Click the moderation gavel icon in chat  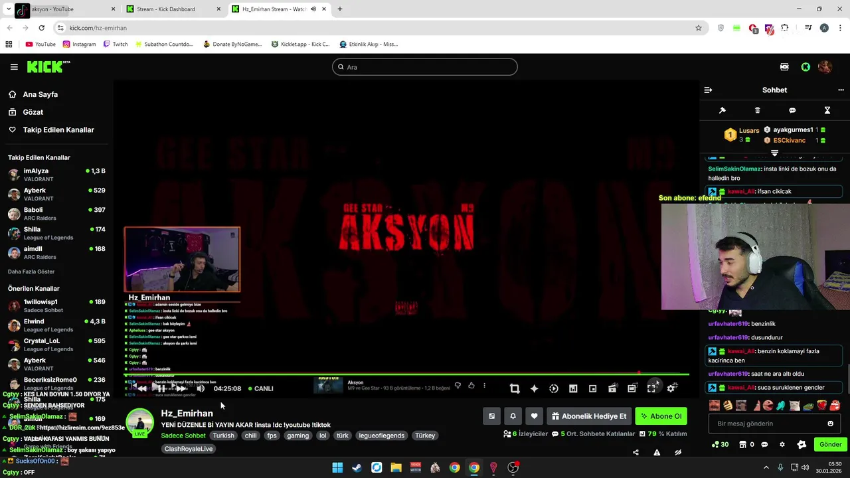pyautogui.click(x=722, y=110)
